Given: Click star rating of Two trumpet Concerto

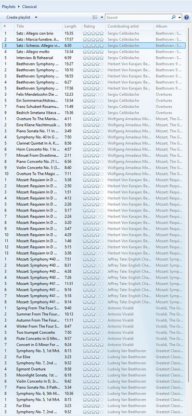Looking at the screenshot, I should tap(93, 332).
